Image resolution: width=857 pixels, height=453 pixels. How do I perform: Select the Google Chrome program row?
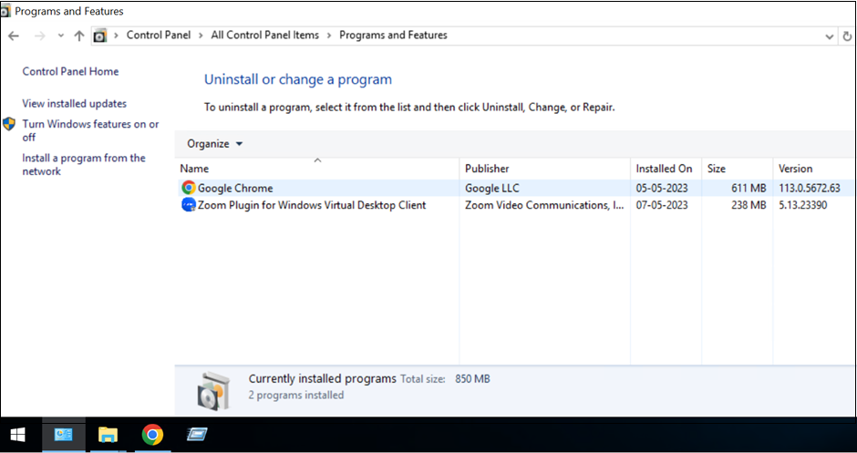pyautogui.click(x=515, y=188)
